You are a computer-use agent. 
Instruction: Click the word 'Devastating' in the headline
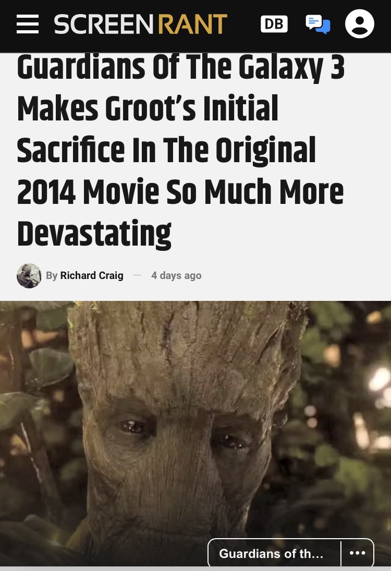(x=94, y=233)
